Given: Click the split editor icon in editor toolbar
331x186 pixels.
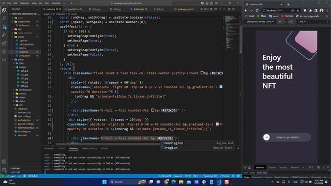Looking at the screenshot, I should 234,9.
